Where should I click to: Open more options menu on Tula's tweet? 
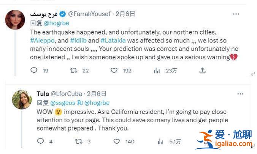point(240,94)
